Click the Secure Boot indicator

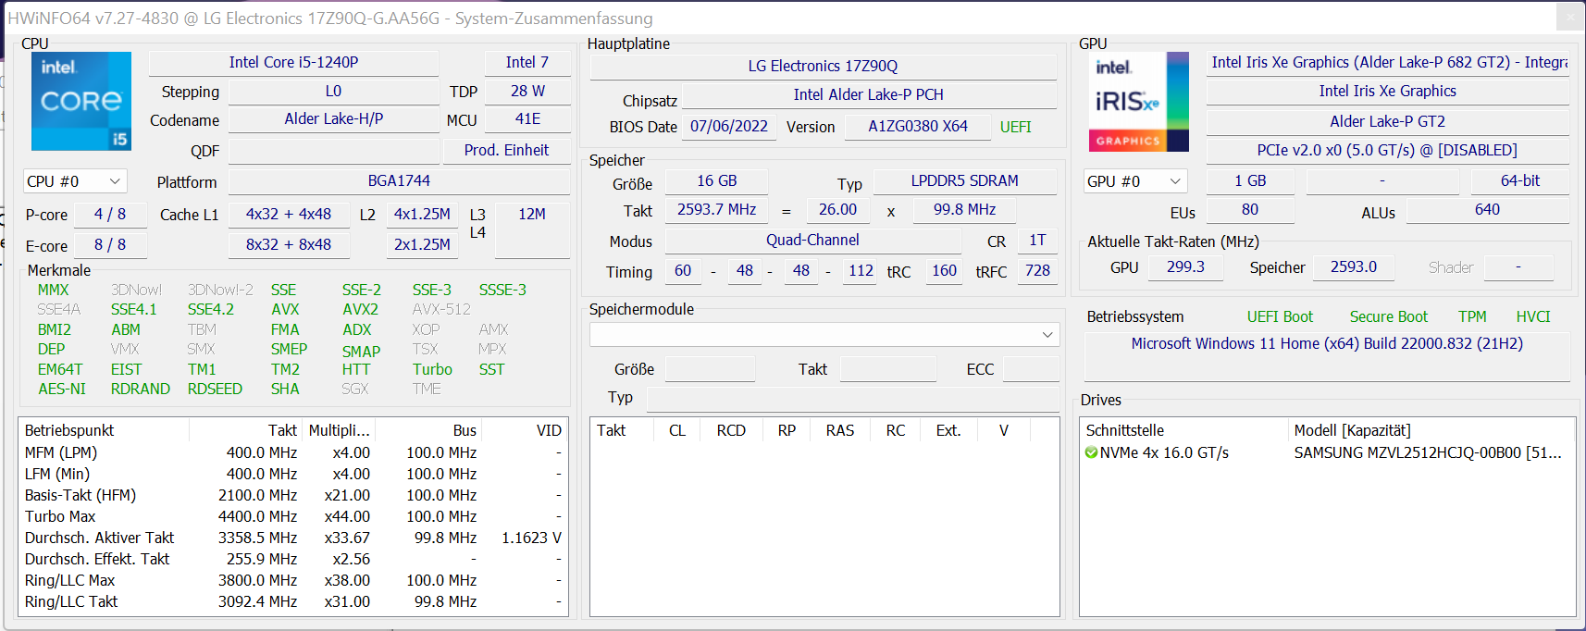point(1388,316)
